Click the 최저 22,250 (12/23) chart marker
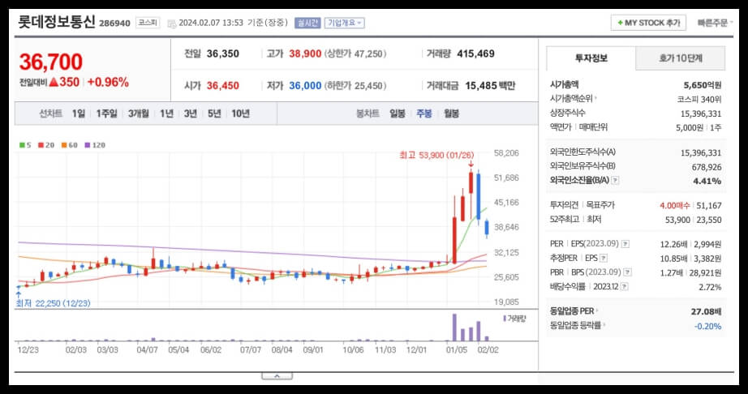The width and height of the screenshot is (748, 394). pyautogui.click(x=53, y=303)
